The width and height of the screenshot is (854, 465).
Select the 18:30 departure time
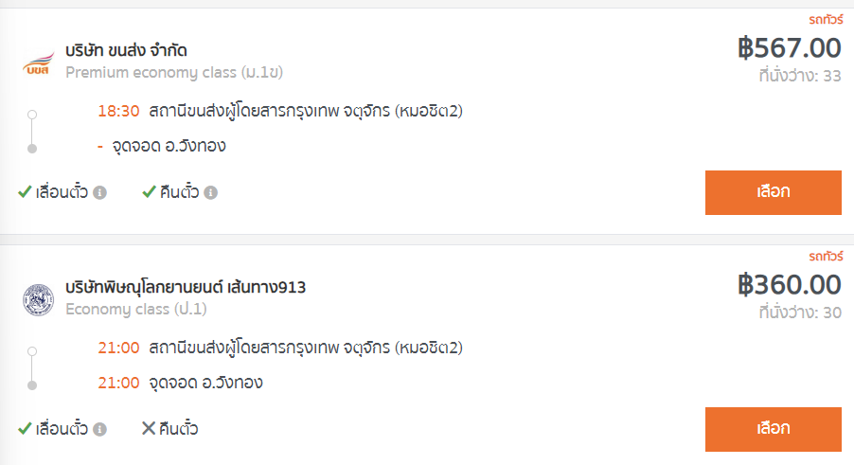coord(118,111)
